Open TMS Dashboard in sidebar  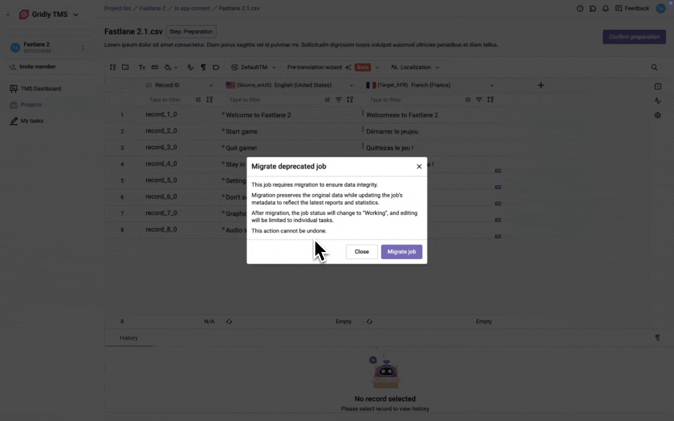(x=40, y=89)
